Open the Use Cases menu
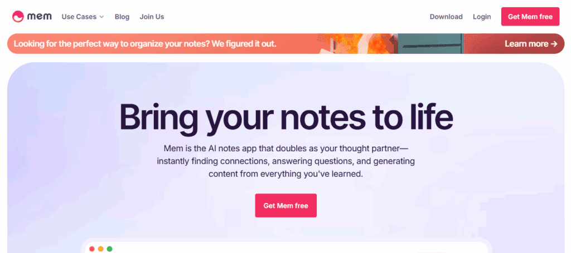 79,17
